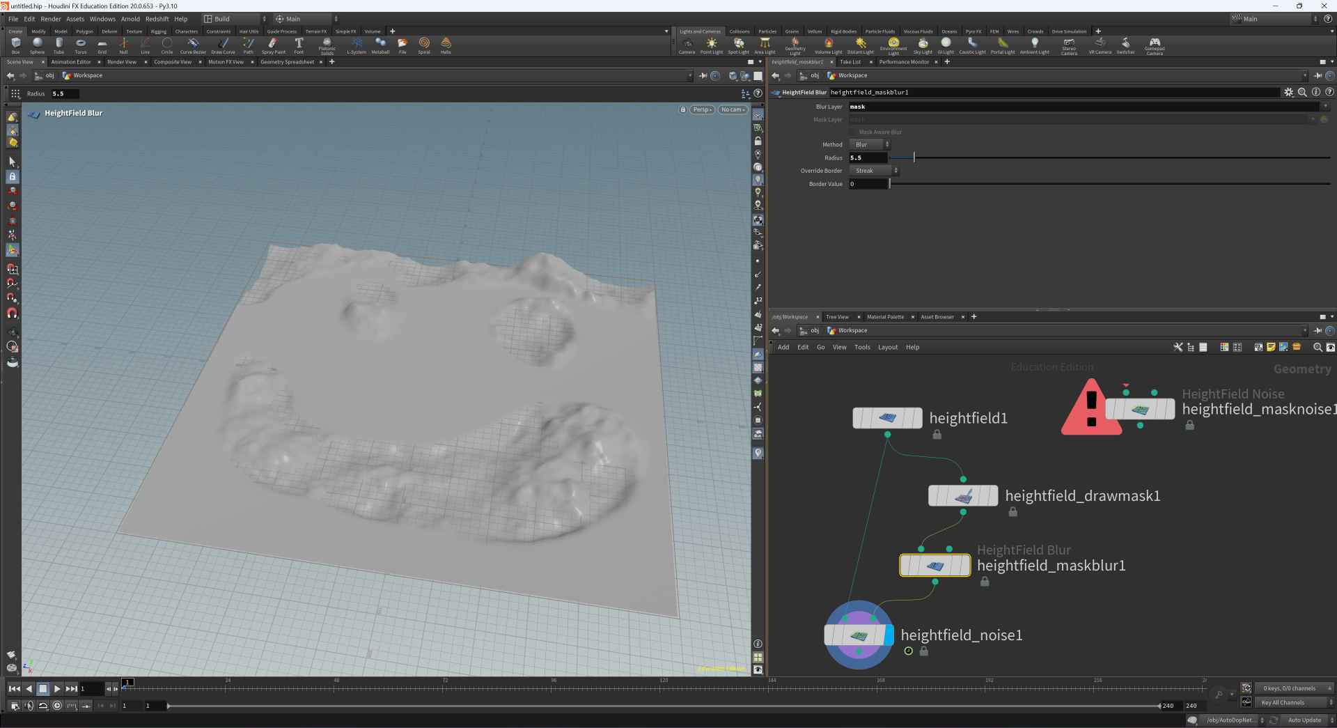Switch to the Geometry Spreadsheet tab
The height and width of the screenshot is (728, 1337).
pos(287,62)
